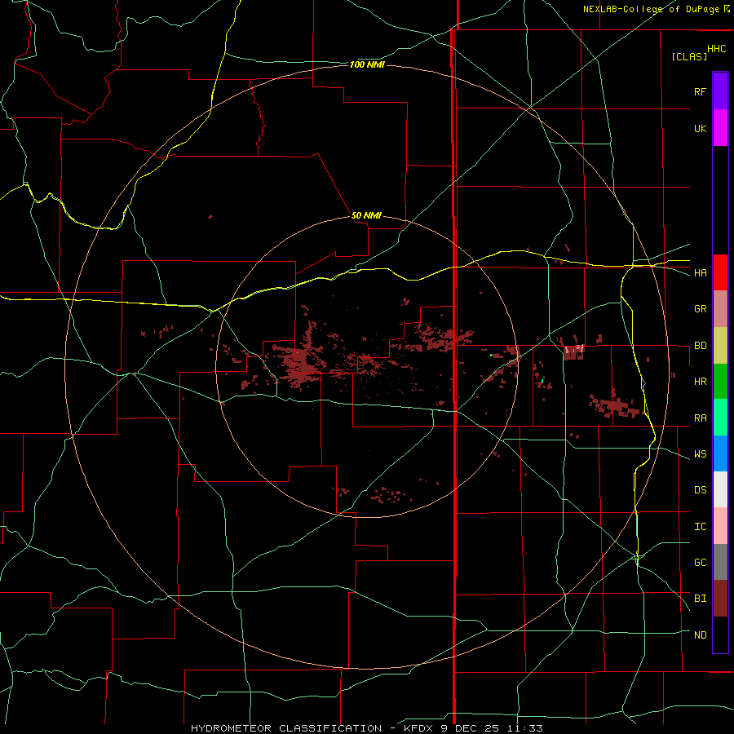The height and width of the screenshot is (734, 734).
Task: Click the 'ND' legend label
Action: pyautogui.click(x=700, y=635)
